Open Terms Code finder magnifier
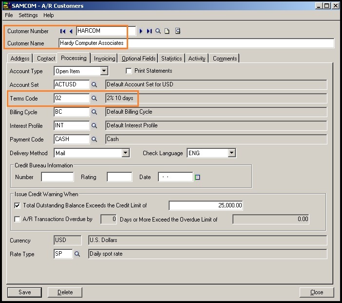This screenshot has width=342, height=303. 95,98
